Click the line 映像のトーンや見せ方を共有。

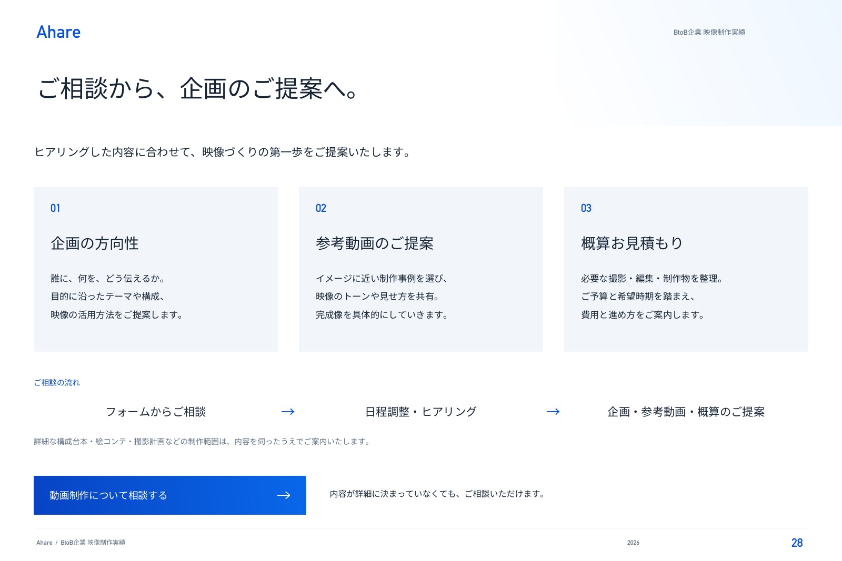377,297
